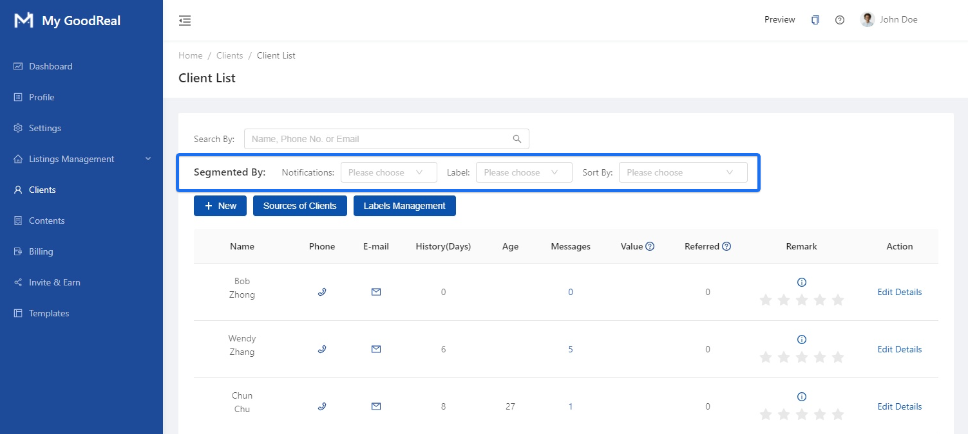Open Billing from the sidebar
This screenshot has width=968, height=434.
click(x=41, y=251)
